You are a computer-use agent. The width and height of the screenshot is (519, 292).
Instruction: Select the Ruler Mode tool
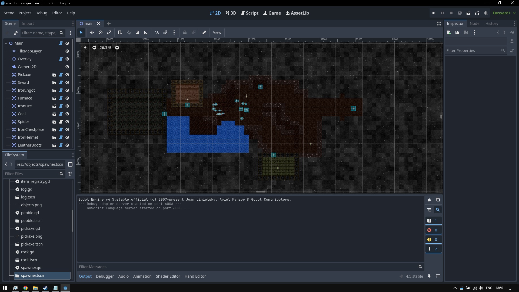[146, 32]
